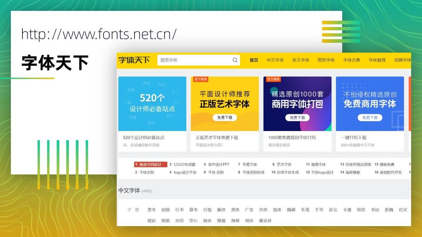Click 免费下载 on the 商用字体打包 banner
Image resolution: width=422 pixels, height=237 pixels.
(x=297, y=117)
